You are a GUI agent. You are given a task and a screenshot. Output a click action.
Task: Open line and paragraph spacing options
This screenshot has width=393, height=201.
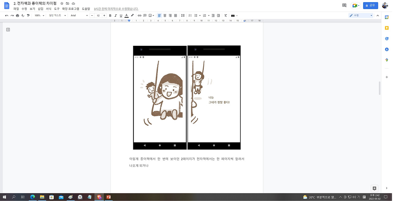[x=183, y=15]
